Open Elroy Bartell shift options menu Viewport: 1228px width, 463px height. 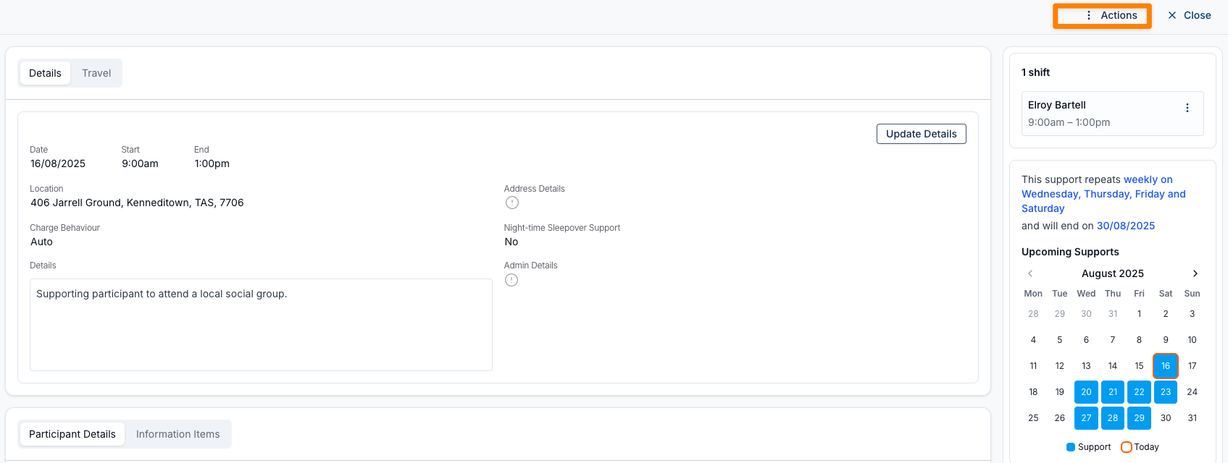coord(1187,108)
